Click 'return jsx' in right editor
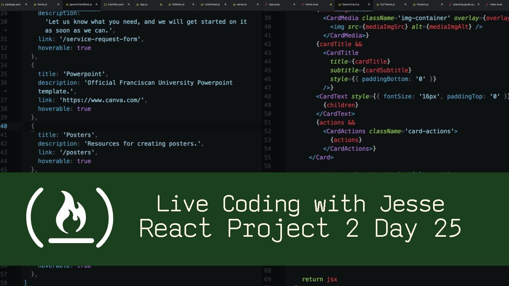 tap(320, 279)
